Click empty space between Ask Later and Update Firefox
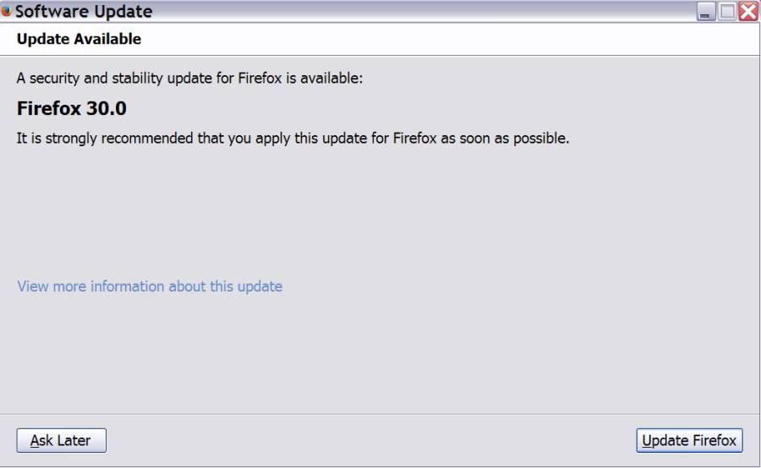The width and height of the screenshot is (761, 468). (371, 440)
